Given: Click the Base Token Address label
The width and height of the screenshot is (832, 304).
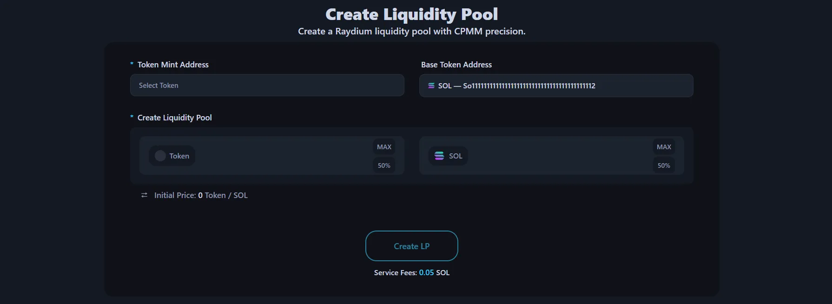Looking at the screenshot, I should click(x=456, y=65).
